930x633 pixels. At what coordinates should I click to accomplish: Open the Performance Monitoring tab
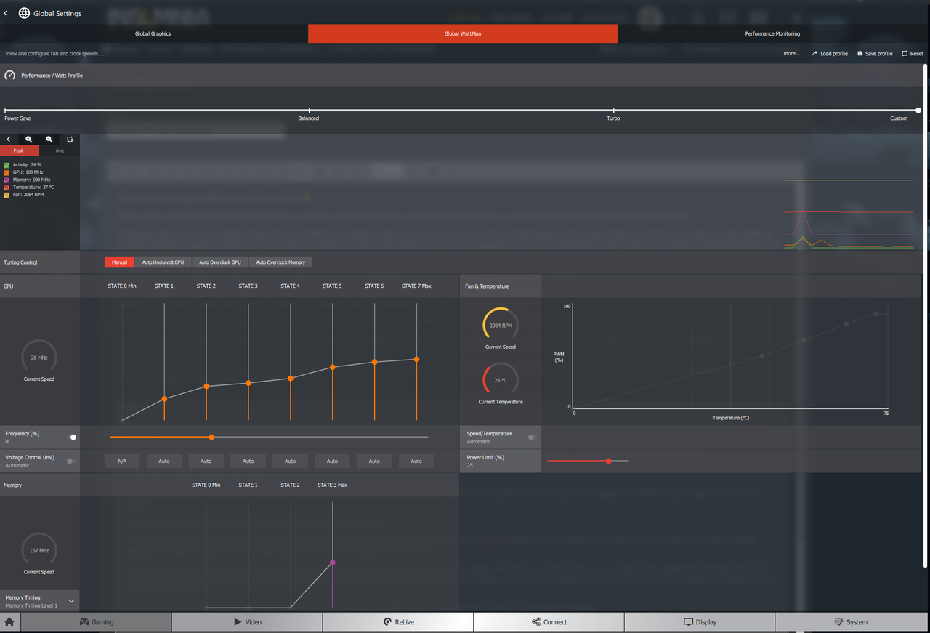click(x=773, y=33)
